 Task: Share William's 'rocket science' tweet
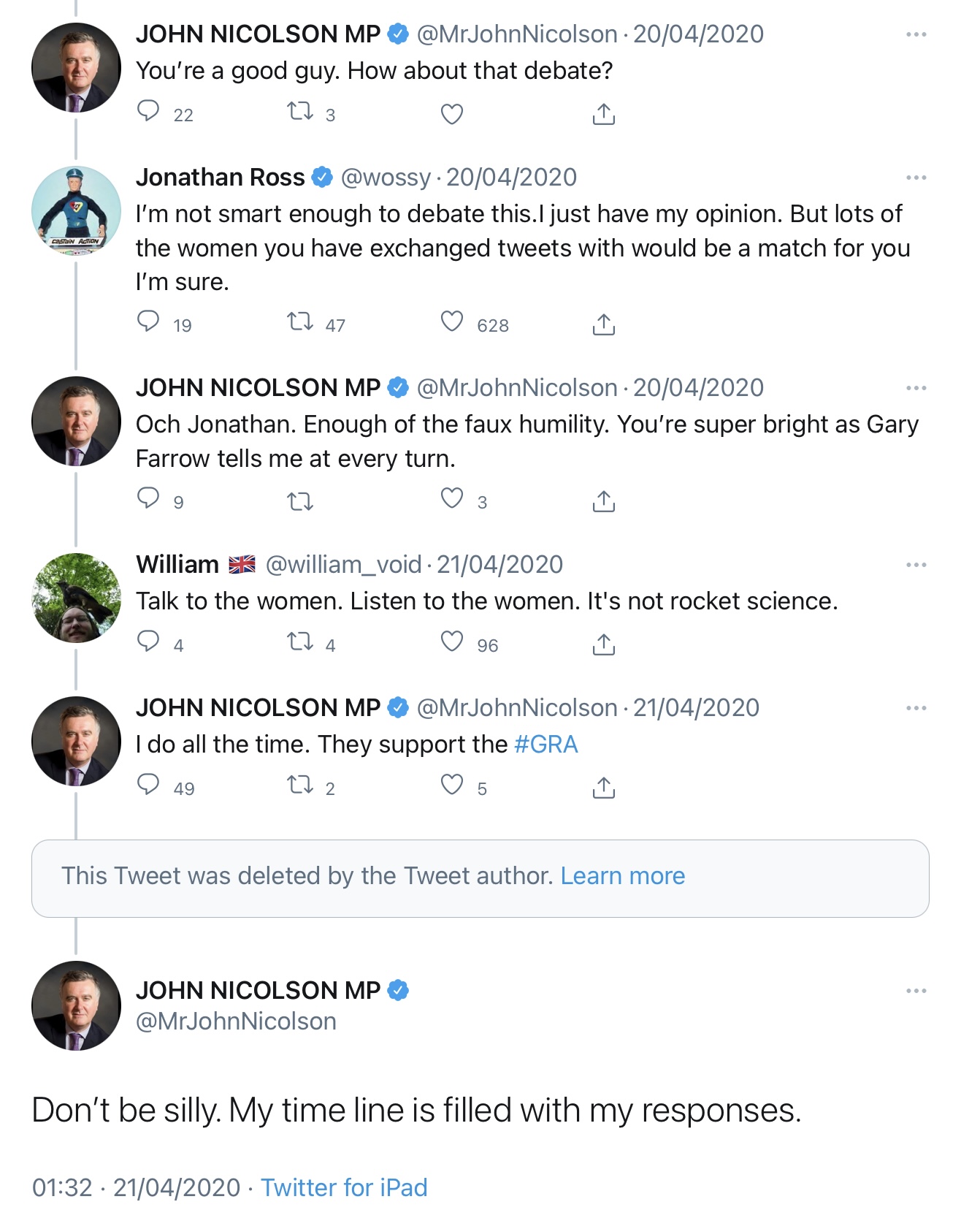[x=603, y=644]
